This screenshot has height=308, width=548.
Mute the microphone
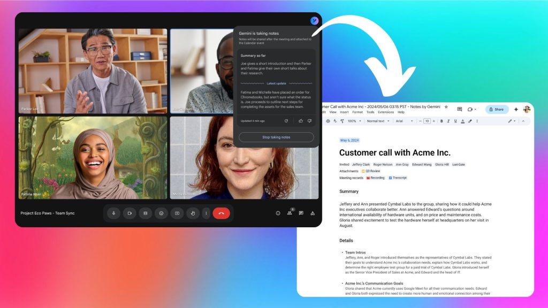click(113, 213)
